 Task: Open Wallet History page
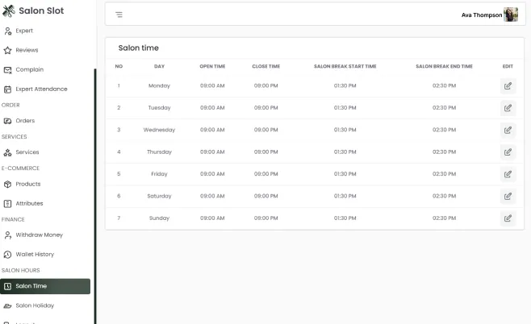35,255
